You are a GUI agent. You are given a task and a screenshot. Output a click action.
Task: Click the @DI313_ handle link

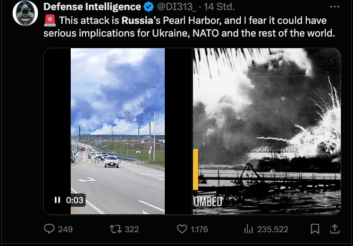pyautogui.click(x=177, y=7)
